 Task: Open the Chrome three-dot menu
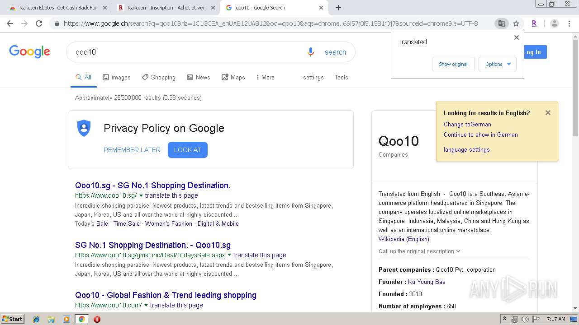570,23
